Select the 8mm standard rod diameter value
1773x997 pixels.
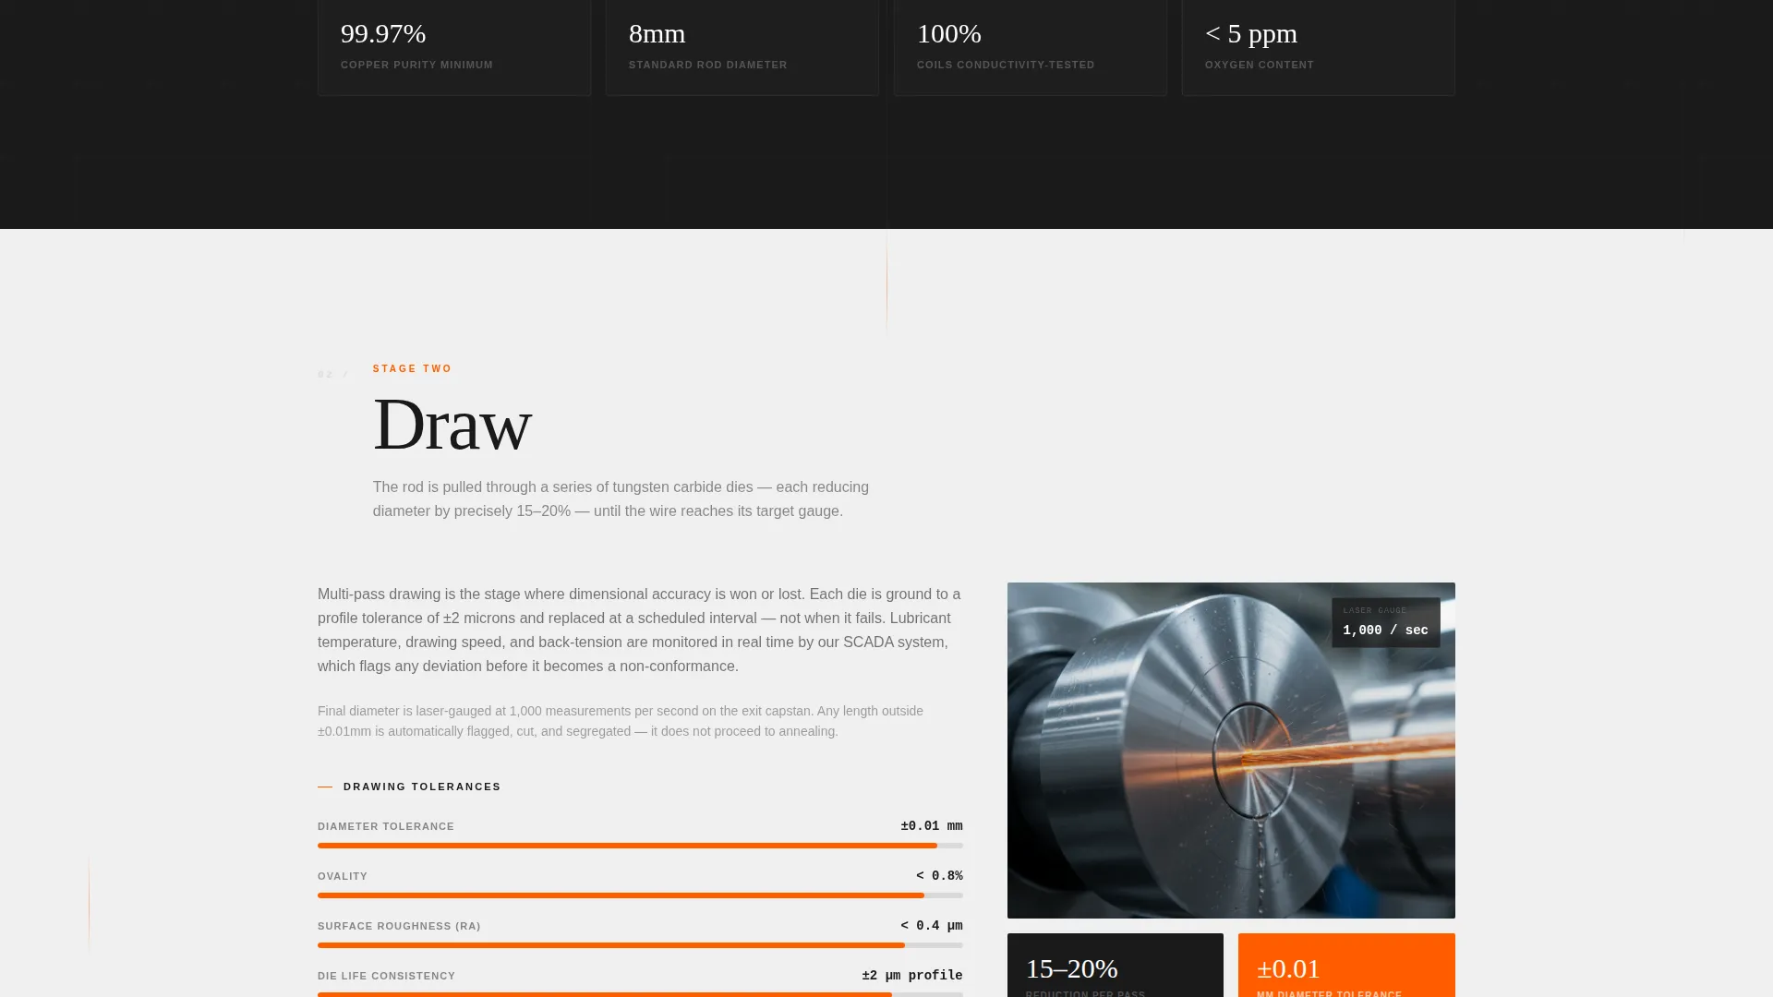tap(657, 34)
